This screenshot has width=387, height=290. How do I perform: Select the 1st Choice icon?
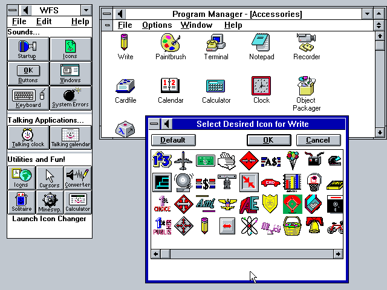coord(162,204)
